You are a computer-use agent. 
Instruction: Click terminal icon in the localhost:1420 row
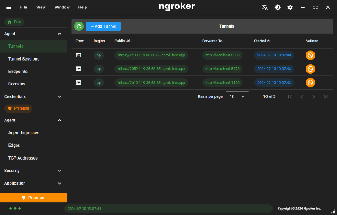(78, 83)
